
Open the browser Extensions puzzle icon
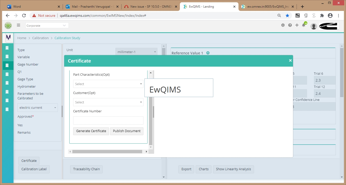322,16
